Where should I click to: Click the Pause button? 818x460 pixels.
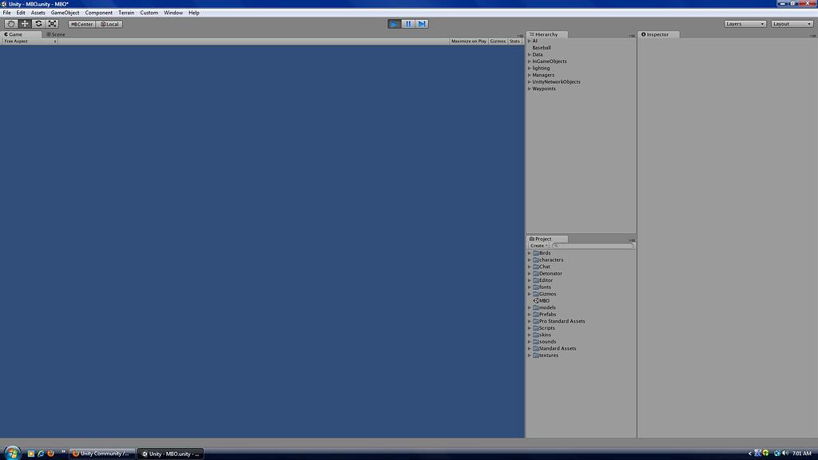coord(408,23)
